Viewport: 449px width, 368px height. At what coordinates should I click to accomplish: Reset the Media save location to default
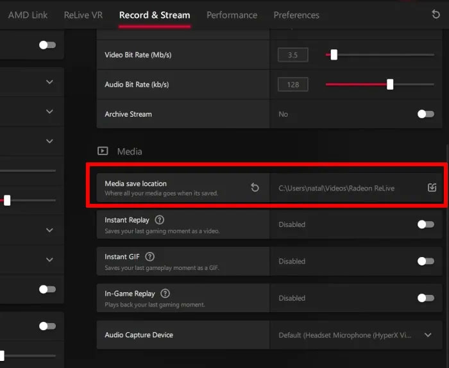[x=255, y=188]
